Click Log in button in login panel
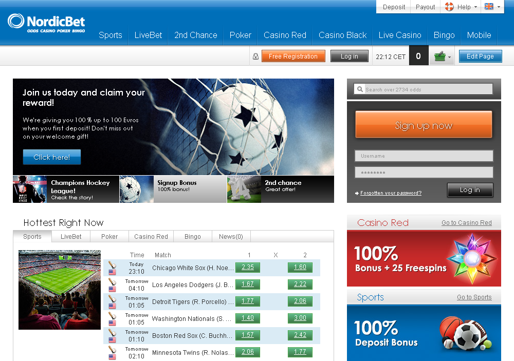 (470, 189)
